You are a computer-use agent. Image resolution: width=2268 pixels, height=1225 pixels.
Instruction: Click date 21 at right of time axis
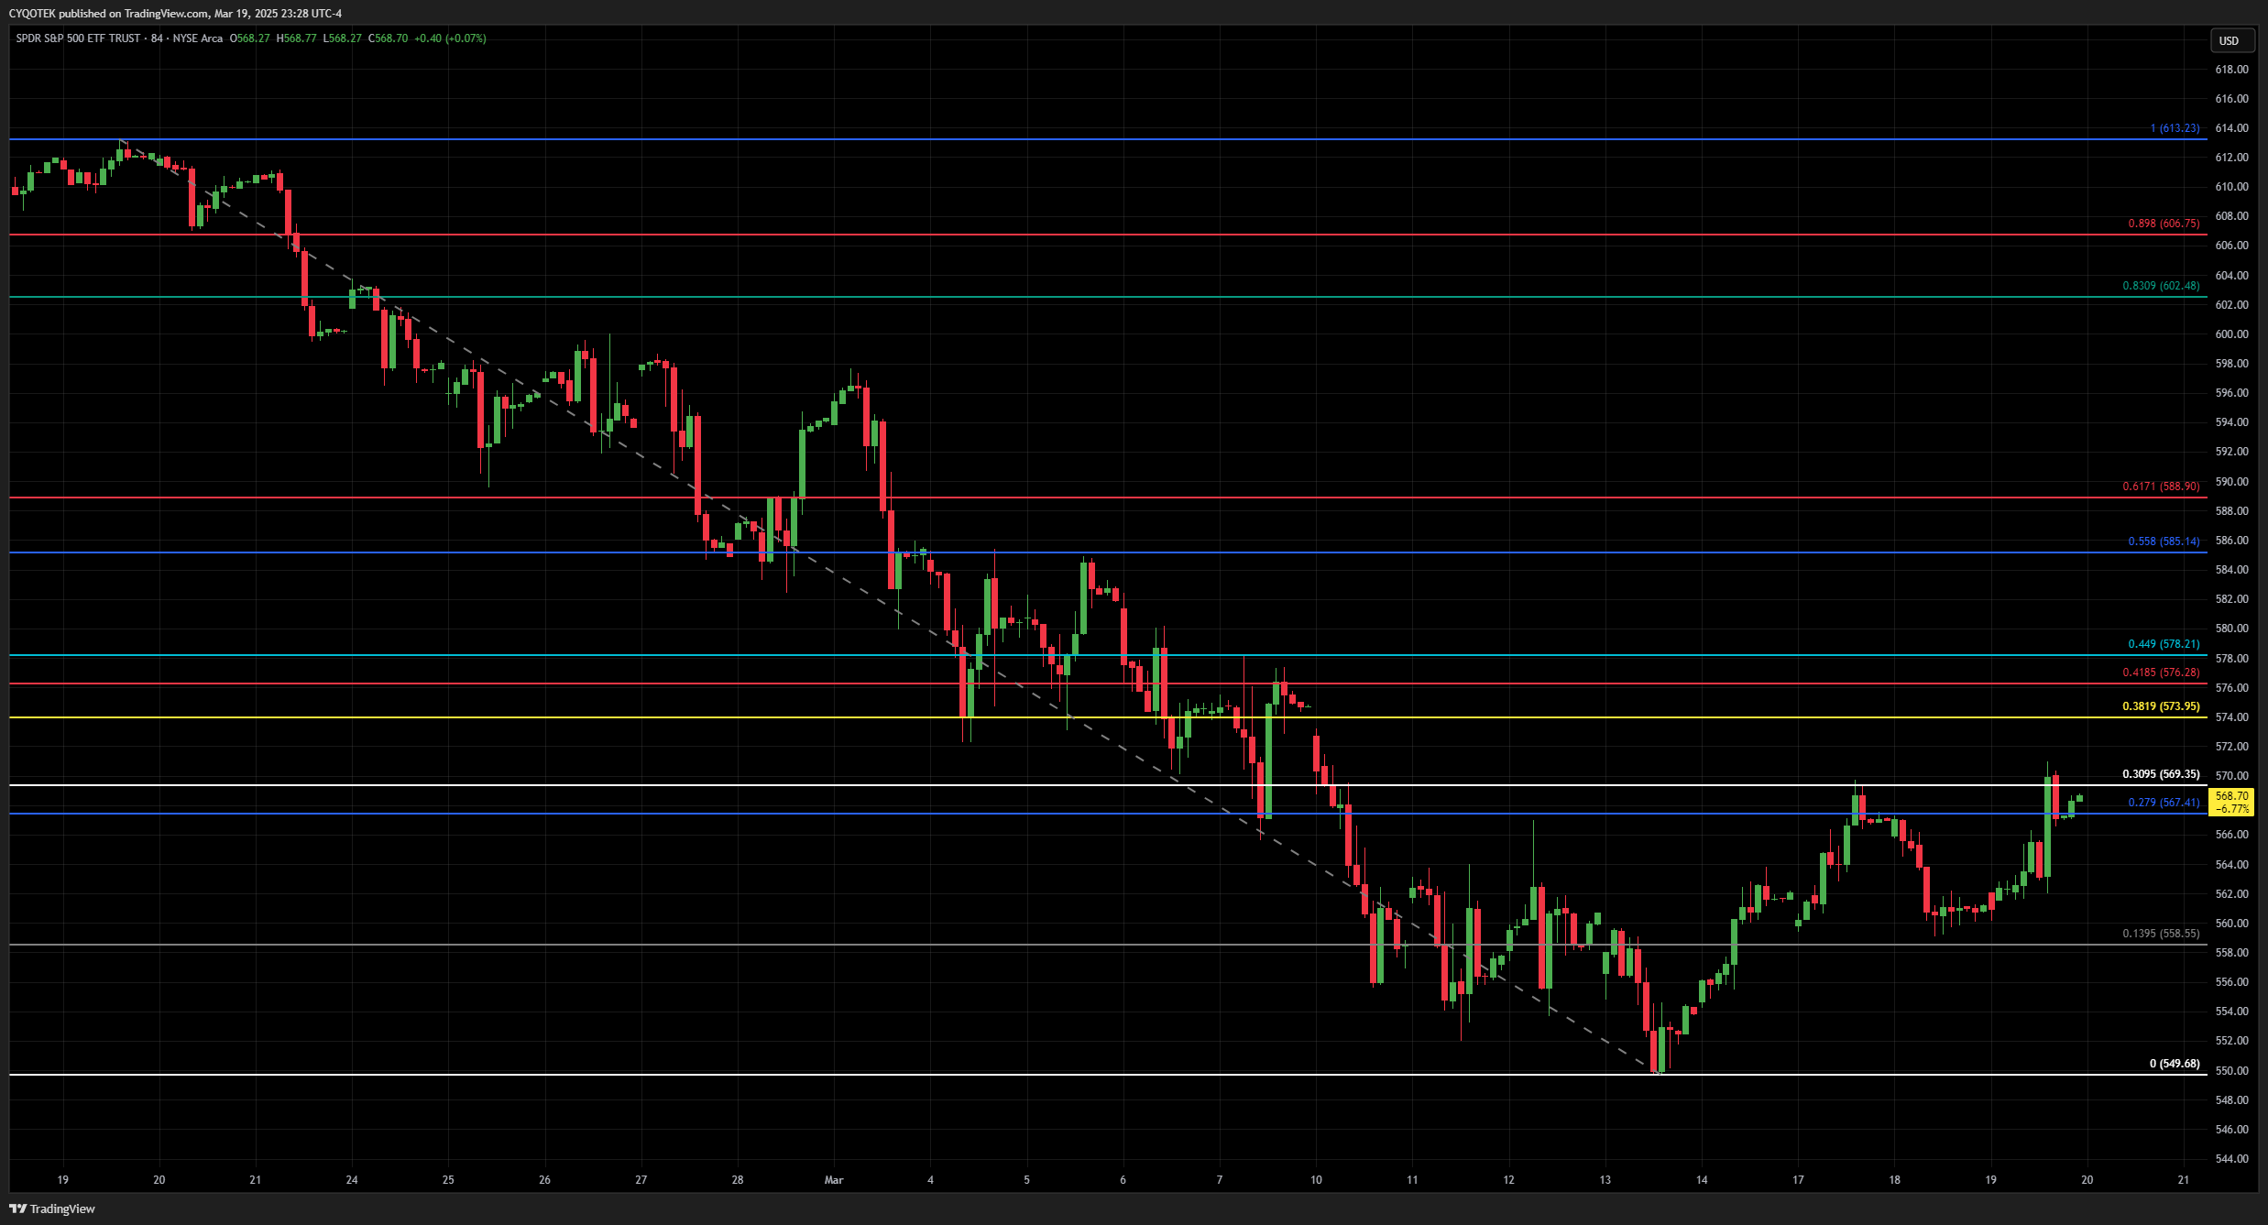click(x=2184, y=1180)
